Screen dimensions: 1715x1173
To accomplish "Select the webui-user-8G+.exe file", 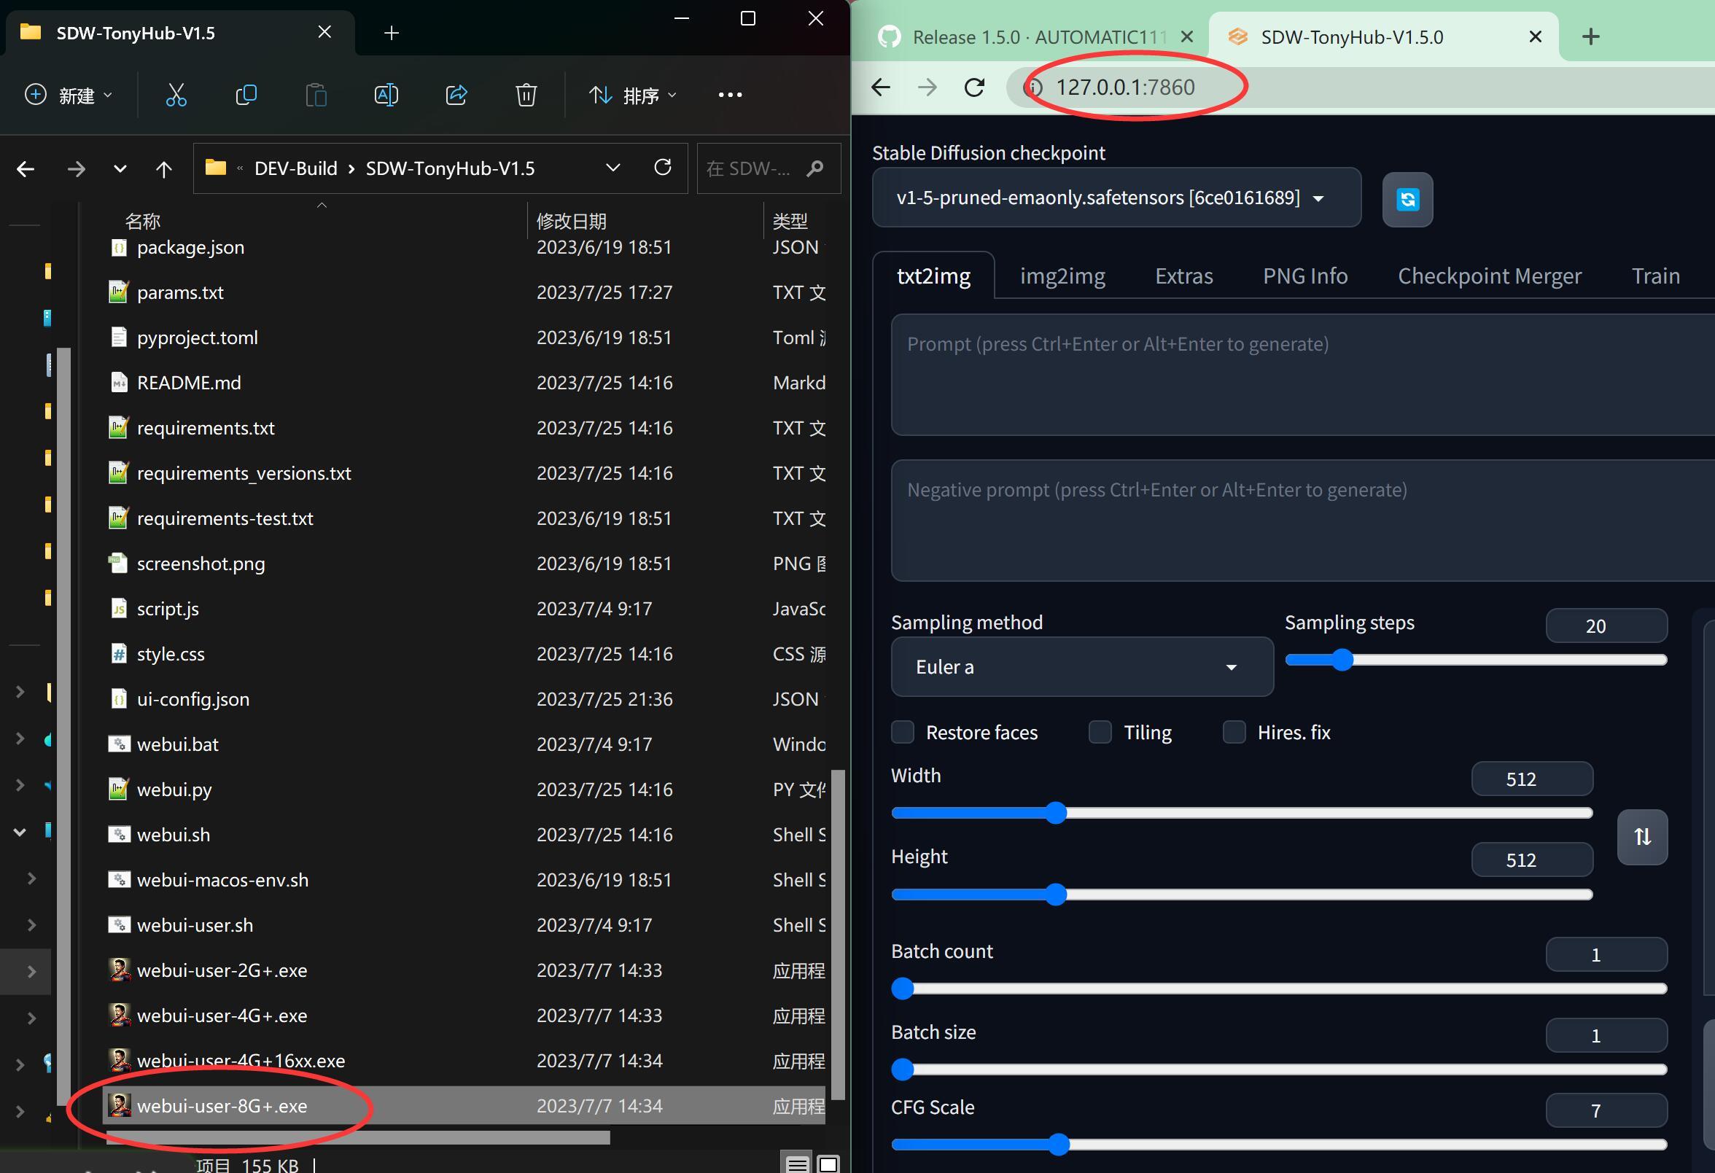I will [x=464, y=1105].
